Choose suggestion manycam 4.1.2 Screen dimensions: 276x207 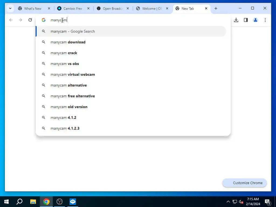tap(131, 118)
